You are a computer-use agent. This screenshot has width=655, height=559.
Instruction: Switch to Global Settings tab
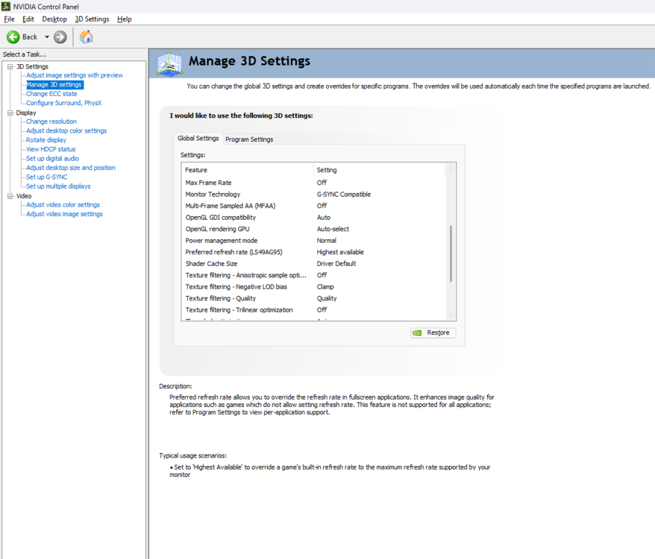(198, 138)
